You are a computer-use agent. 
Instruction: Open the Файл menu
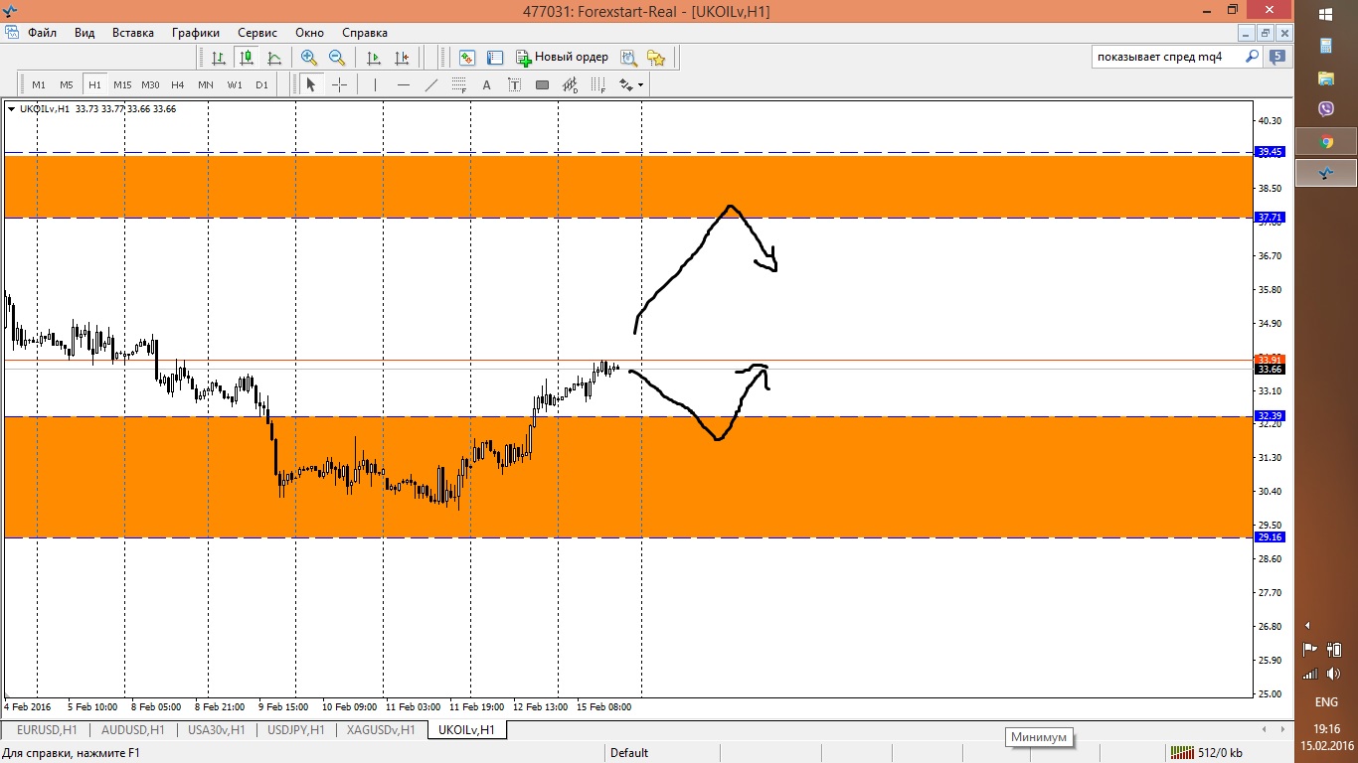[x=42, y=33]
